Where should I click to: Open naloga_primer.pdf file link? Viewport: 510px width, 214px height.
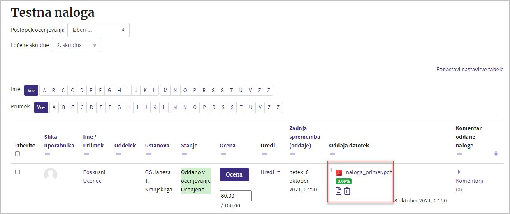[369, 172]
